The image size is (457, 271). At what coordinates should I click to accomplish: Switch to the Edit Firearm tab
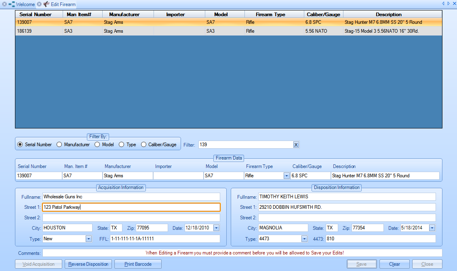63,4
